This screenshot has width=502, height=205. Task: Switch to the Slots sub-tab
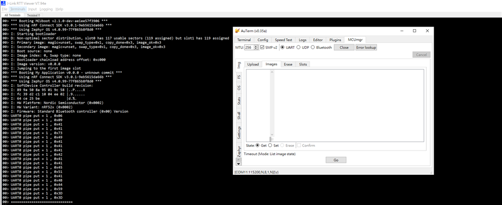coord(303,64)
